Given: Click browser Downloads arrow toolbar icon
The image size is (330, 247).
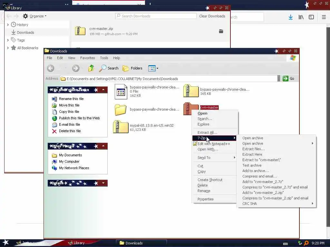Looking at the screenshot, I should (290, 17).
